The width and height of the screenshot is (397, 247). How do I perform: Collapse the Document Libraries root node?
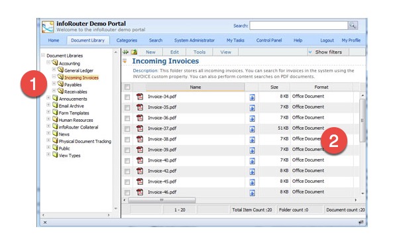pyautogui.click(x=43, y=55)
